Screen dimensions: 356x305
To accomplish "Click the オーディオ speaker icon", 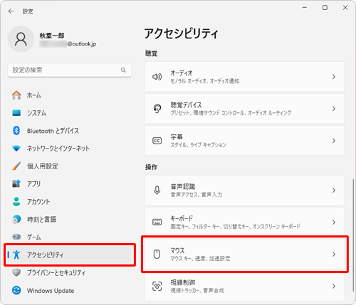I will point(157,77).
